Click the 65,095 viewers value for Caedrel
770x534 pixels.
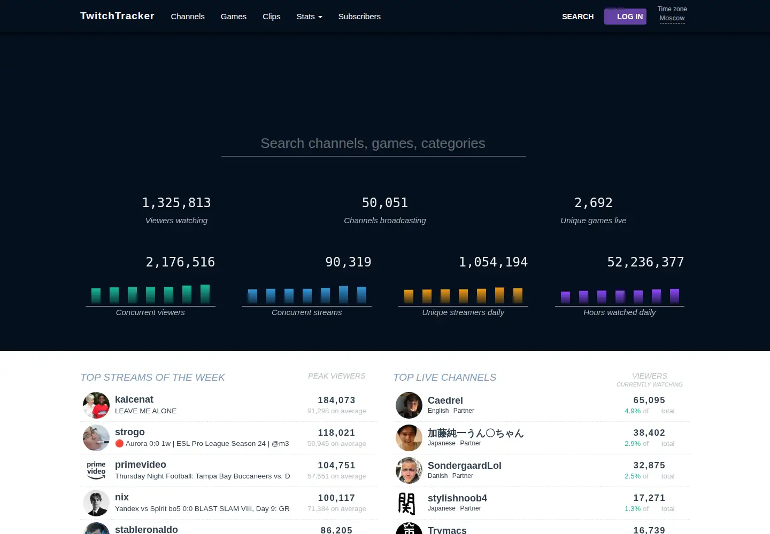[x=649, y=400]
